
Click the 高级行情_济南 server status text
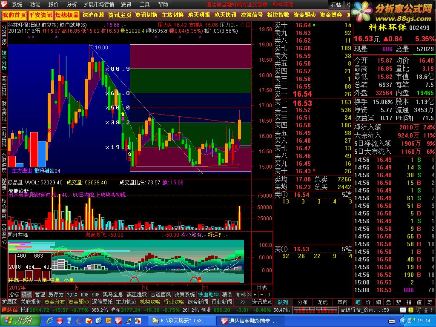coord(365,310)
